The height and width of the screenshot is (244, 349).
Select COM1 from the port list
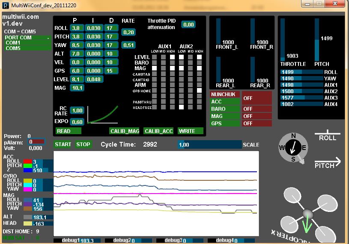[x=28, y=43]
